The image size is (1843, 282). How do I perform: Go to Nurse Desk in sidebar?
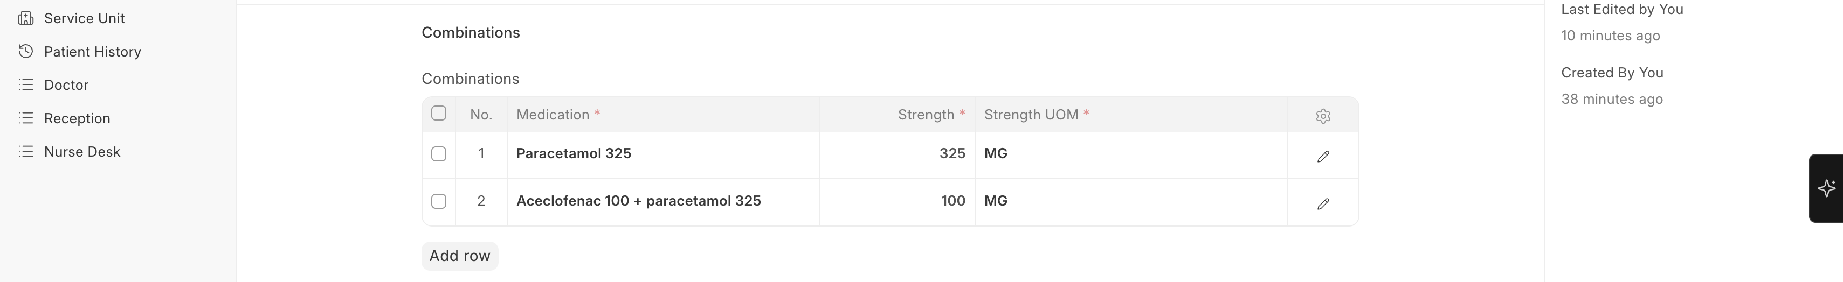point(81,151)
